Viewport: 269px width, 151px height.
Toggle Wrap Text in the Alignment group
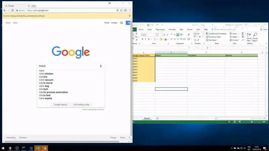coord(189,35)
